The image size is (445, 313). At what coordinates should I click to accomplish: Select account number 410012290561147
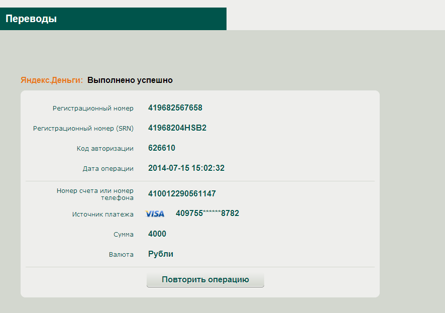(x=182, y=194)
